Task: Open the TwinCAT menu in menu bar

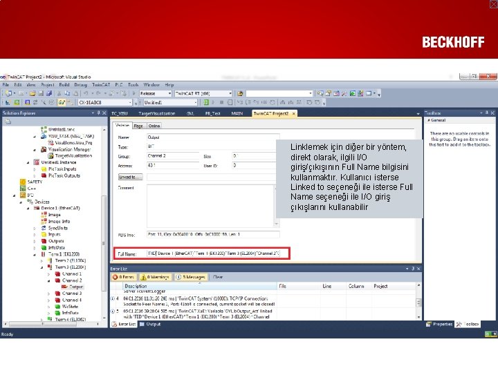Action: point(101,85)
